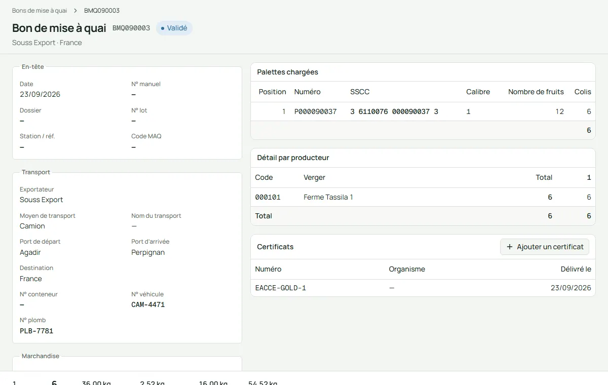Click the "Délivré le" column header
608x385 pixels.
pyautogui.click(x=576, y=269)
